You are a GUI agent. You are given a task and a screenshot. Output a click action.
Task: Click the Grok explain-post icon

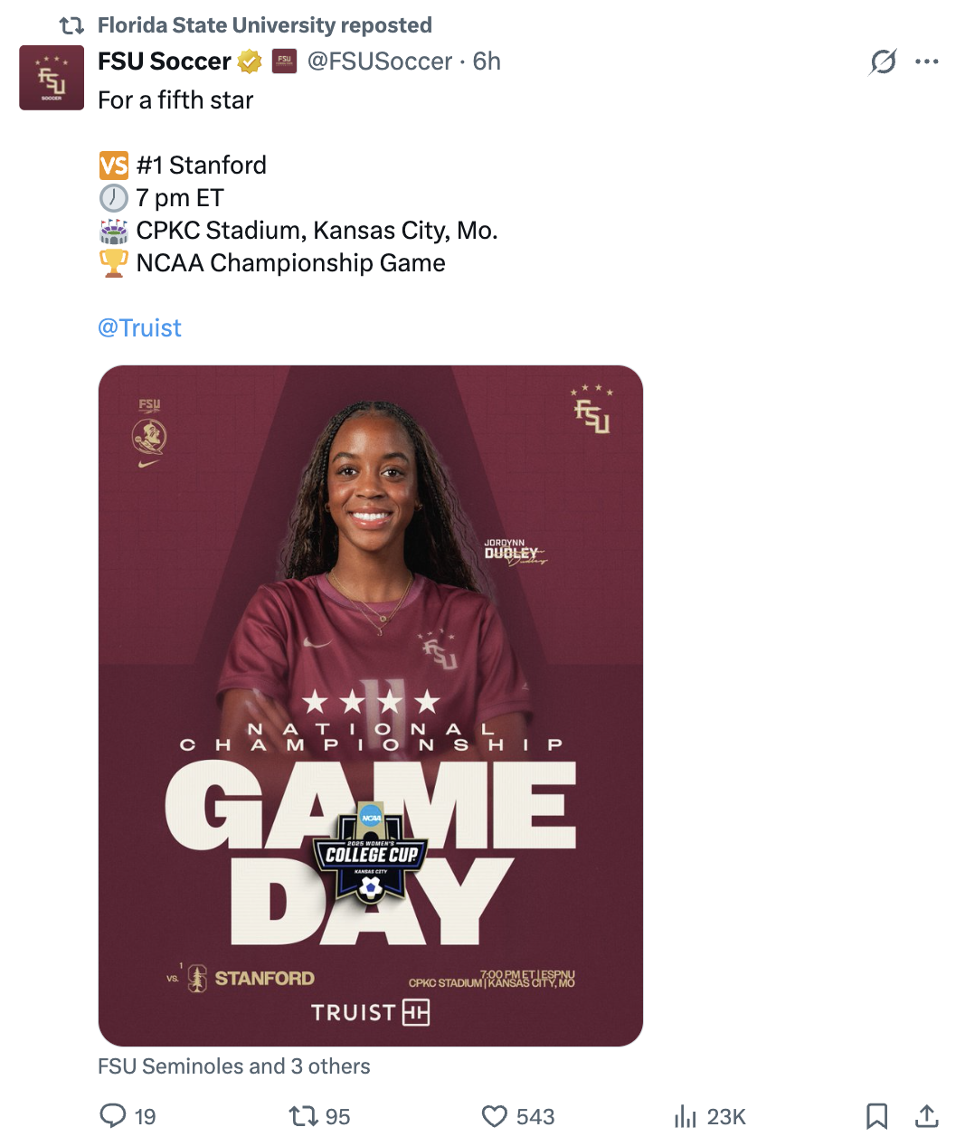tap(883, 62)
